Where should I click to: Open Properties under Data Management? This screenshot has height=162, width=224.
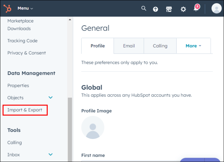18,86
